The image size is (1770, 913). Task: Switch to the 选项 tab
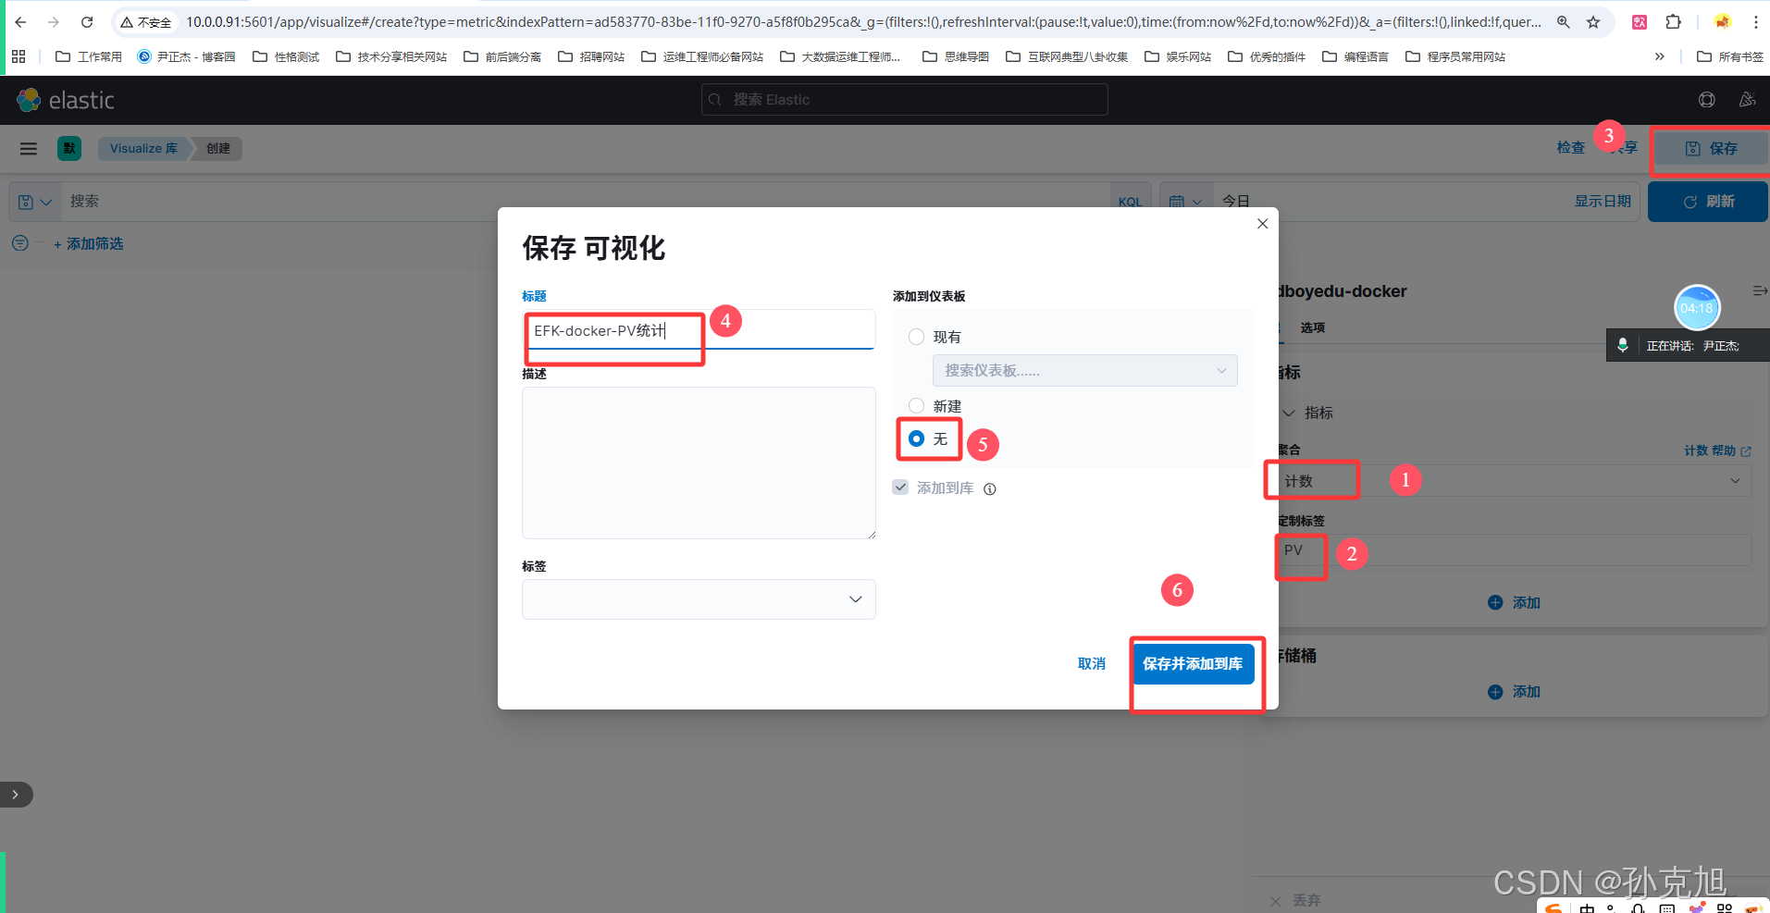(x=1312, y=327)
